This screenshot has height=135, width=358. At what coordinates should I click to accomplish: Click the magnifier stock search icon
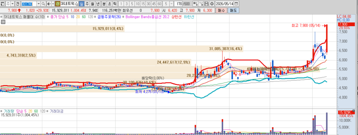pos(43,4)
